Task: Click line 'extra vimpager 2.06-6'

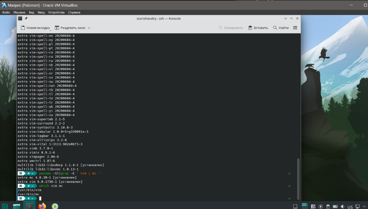Action: [38, 157]
